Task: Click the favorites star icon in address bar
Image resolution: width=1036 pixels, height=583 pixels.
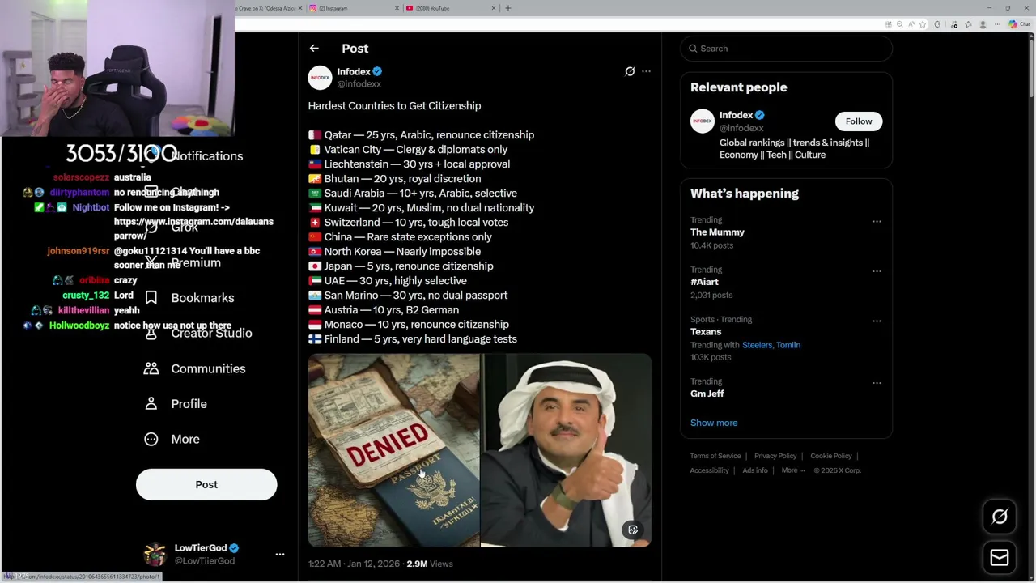Action: tap(923, 24)
